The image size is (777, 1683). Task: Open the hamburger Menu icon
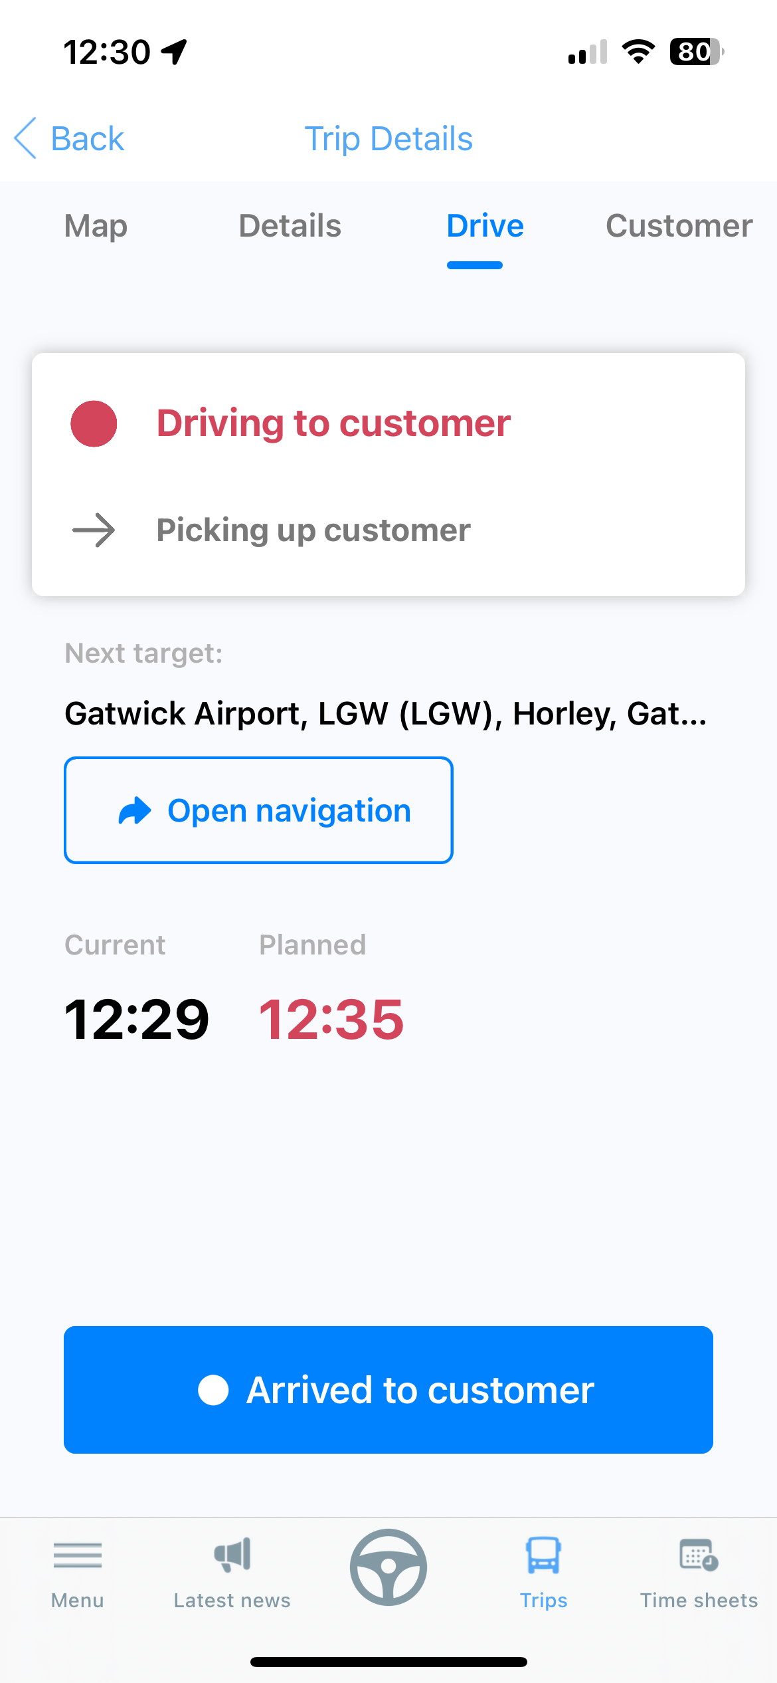(78, 1555)
